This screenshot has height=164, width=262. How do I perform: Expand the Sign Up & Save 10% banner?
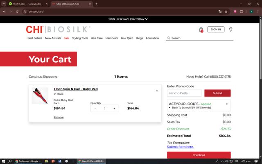tap(128, 19)
